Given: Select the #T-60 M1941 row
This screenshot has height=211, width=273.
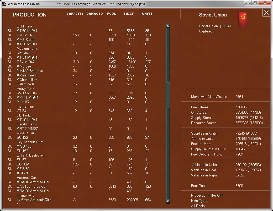Looking at the screenshot, I should [79, 31].
